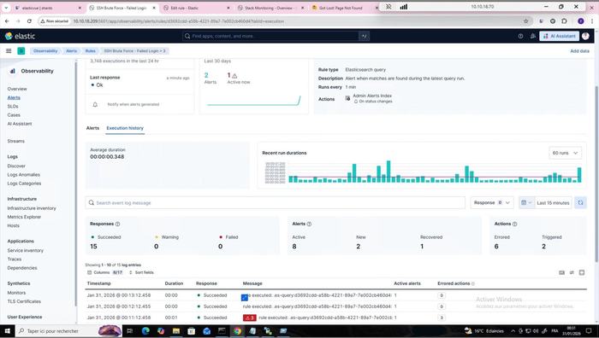Open the help menu icon in header

point(520,36)
